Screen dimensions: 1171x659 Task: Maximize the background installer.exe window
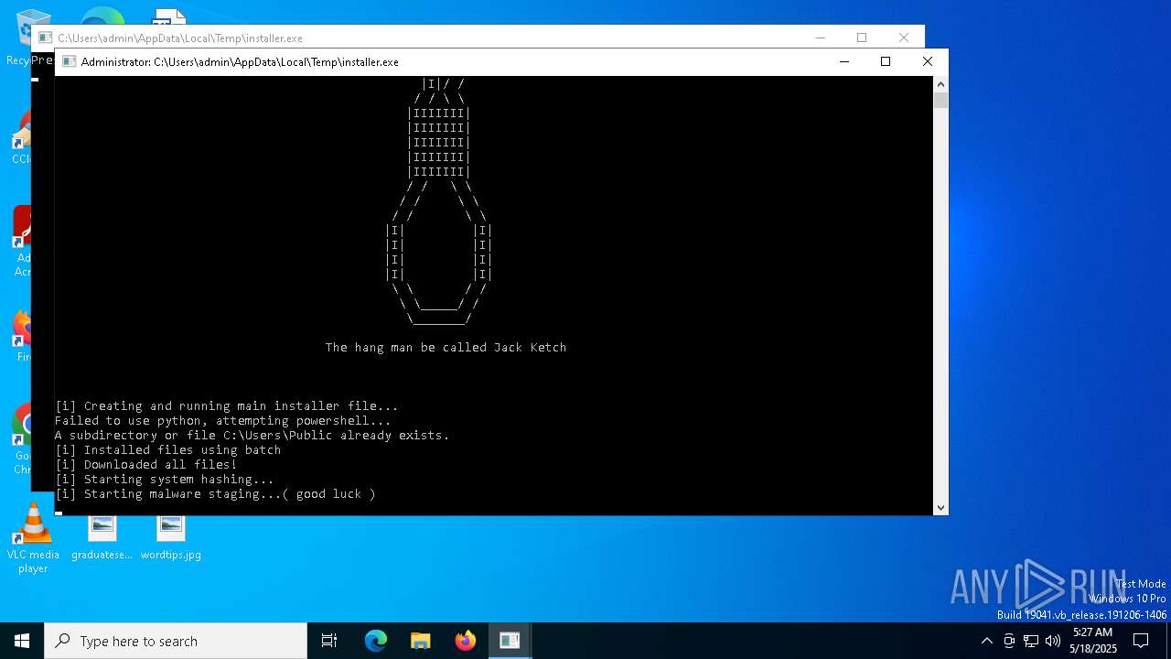point(861,38)
